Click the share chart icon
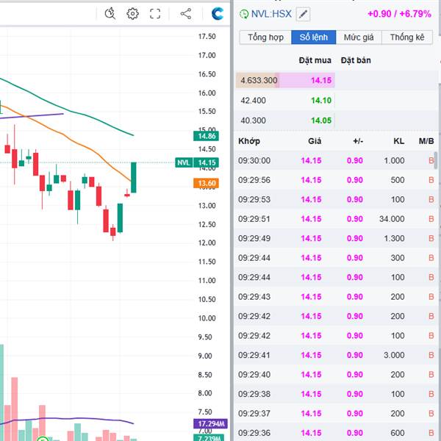The height and width of the screenshot is (441, 441). click(185, 13)
